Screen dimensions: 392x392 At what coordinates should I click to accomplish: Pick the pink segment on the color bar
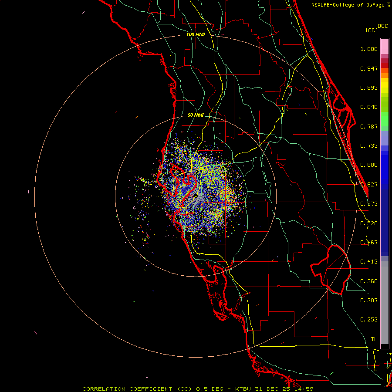385,47
